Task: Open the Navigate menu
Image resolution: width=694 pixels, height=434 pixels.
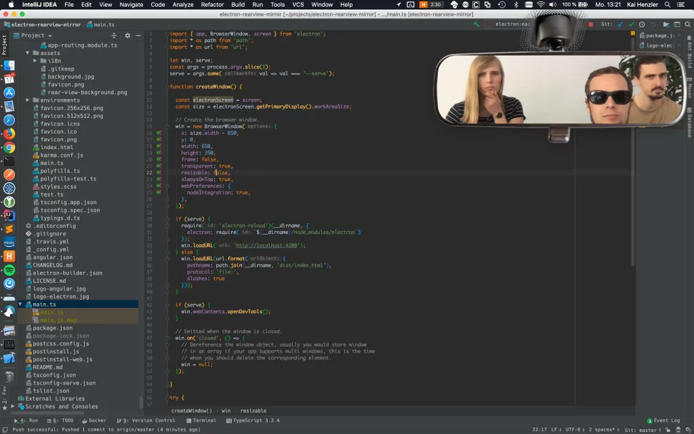Action: (131, 5)
